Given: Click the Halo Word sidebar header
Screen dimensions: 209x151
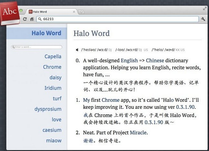Looking at the screenshot, I should coord(37,33).
